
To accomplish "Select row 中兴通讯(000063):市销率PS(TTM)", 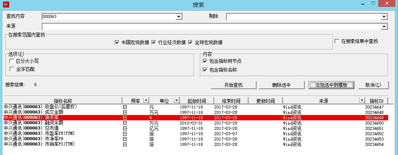I will [x=196, y=144].
